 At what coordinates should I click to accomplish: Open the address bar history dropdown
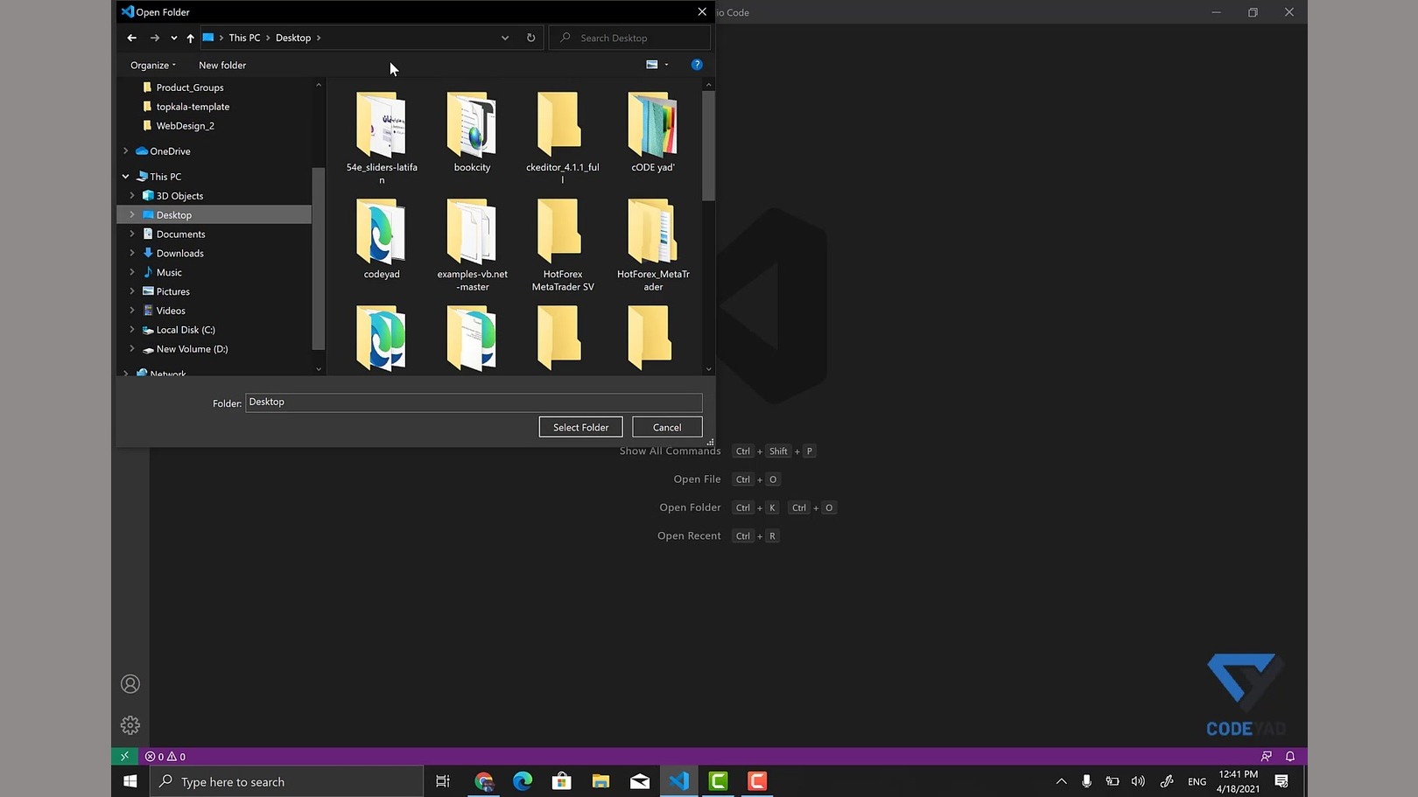(x=505, y=38)
